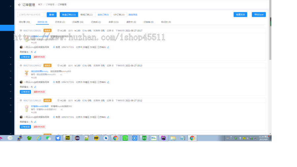
Task: Go back with the arrow beside 订单管理
Action: pyautogui.click(x=19, y=5)
